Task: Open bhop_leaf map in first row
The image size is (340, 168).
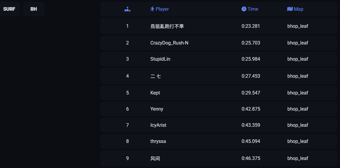Action: coord(298,26)
